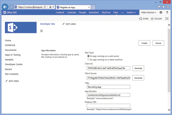Open the Developer Site link
172x115 pixels.
tap(48, 24)
